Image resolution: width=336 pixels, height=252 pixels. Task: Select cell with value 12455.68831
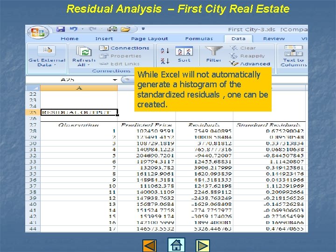coord(204,161)
